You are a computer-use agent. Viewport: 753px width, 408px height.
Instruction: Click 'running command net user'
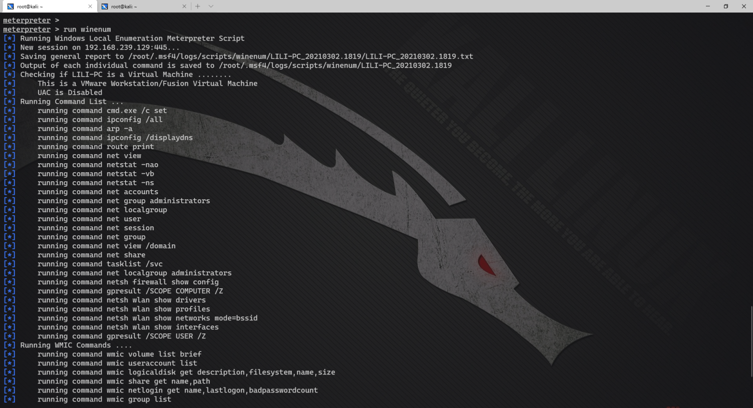tap(89, 219)
